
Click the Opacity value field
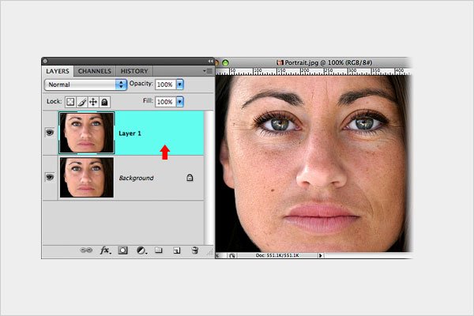click(165, 85)
